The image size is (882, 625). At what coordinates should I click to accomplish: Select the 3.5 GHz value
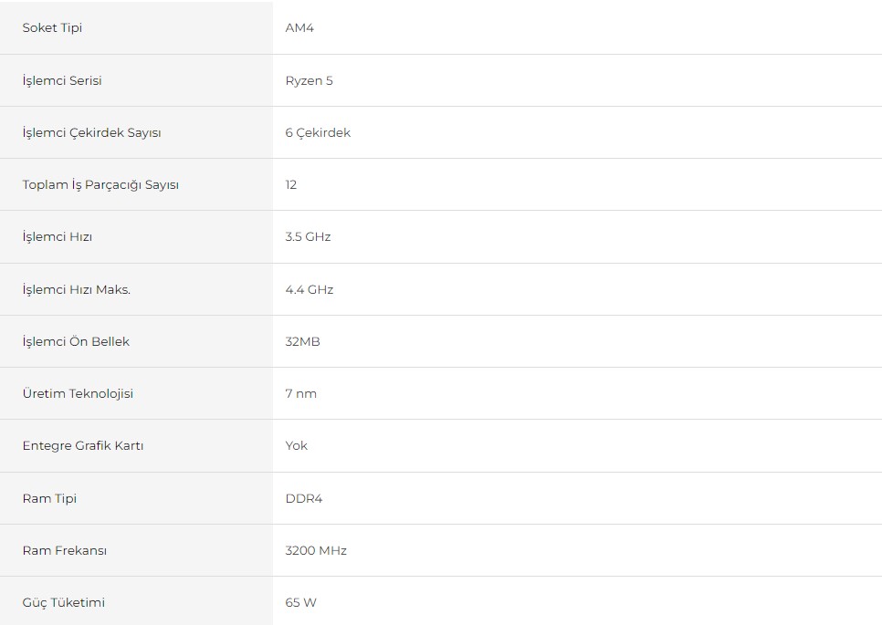(308, 236)
